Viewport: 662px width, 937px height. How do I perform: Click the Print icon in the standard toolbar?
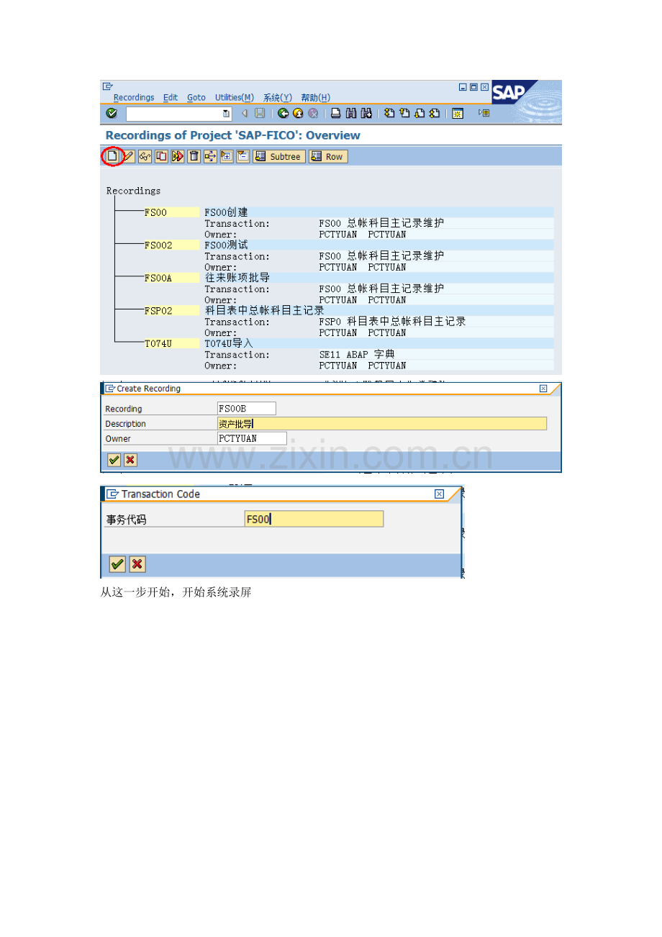click(x=335, y=114)
